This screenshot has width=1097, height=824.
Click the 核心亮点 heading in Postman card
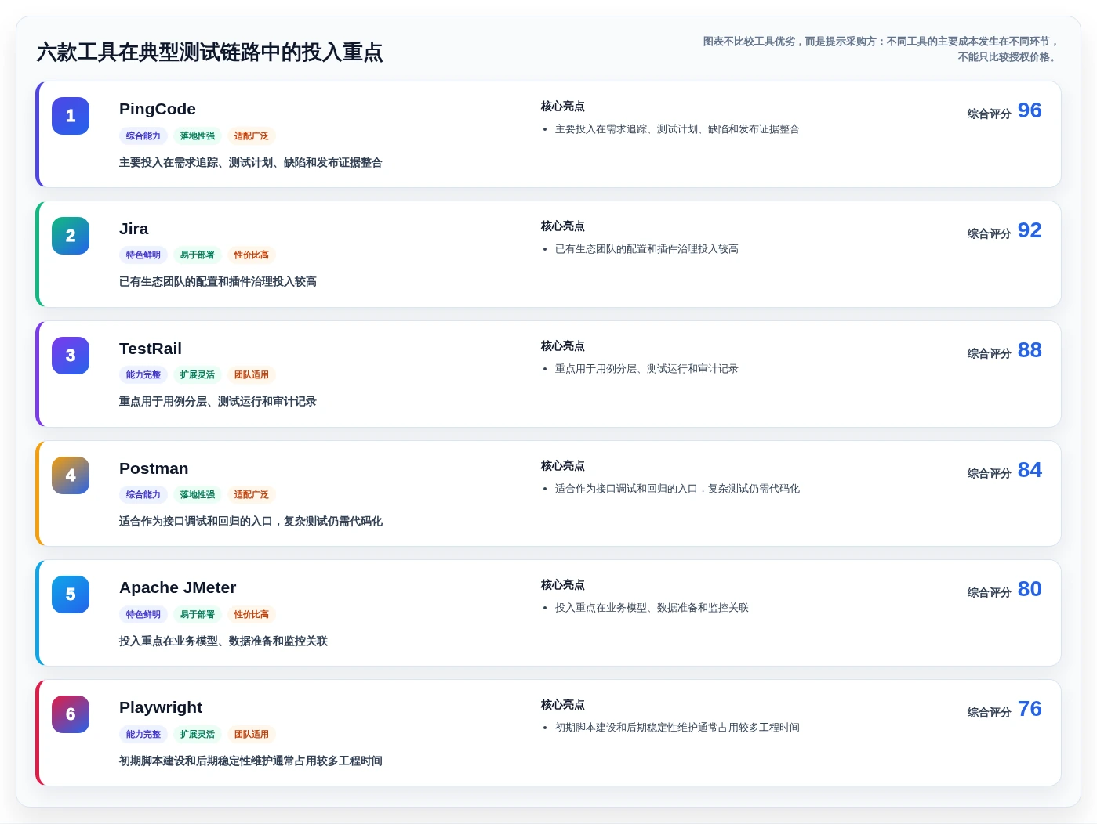click(563, 466)
